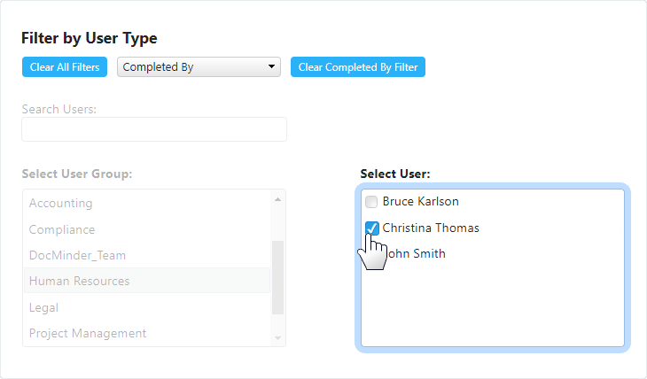The width and height of the screenshot is (647, 379).
Task: Select the Legal user group
Action: tap(43, 307)
